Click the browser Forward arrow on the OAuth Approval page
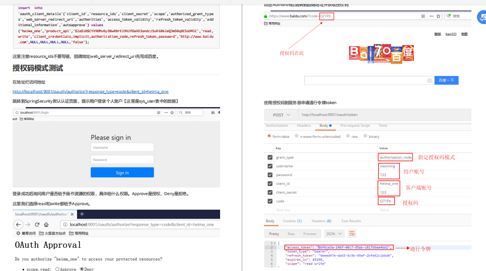This screenshot has height=271, width=486. [x=28, y=225]
